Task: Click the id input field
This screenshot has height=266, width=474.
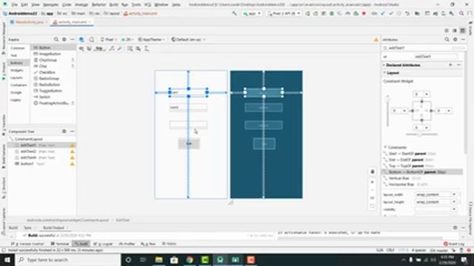Action: 436,57
